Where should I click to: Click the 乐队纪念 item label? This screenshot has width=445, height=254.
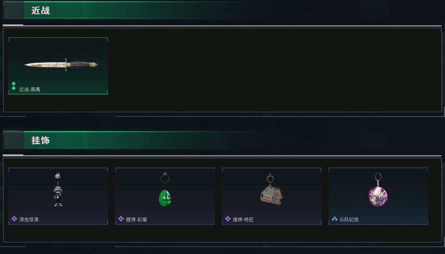point(349,219)
